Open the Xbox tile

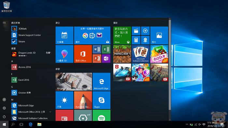coord(122,36)
